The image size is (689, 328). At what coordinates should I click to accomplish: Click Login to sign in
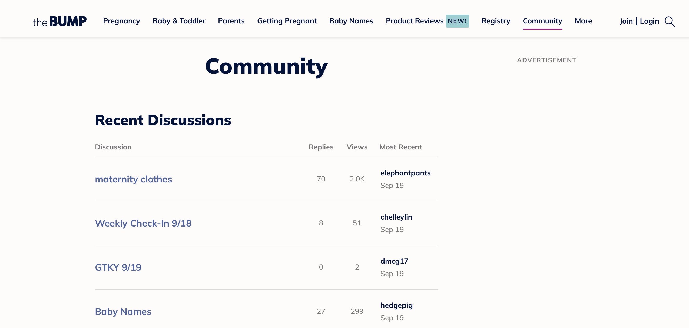(x=650, y=21)
